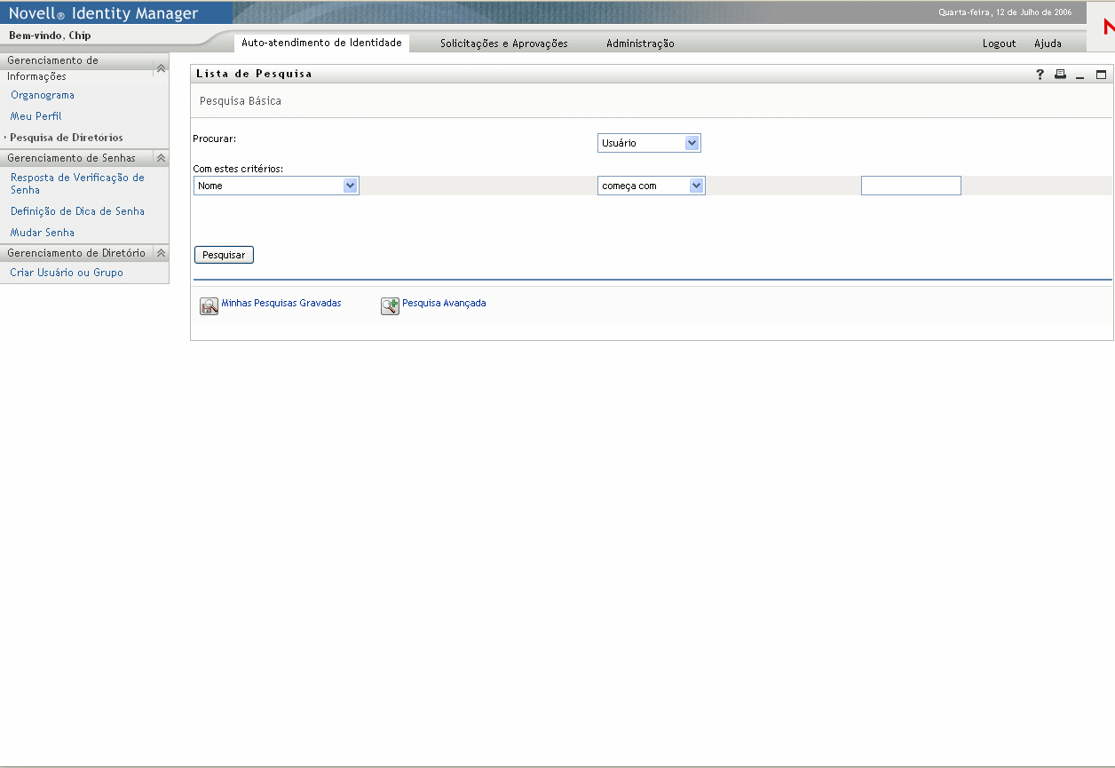Click the search criteria value text field
Viewport: 1115px width, 768px height.
pyautogui.click(x=911, y=186)
